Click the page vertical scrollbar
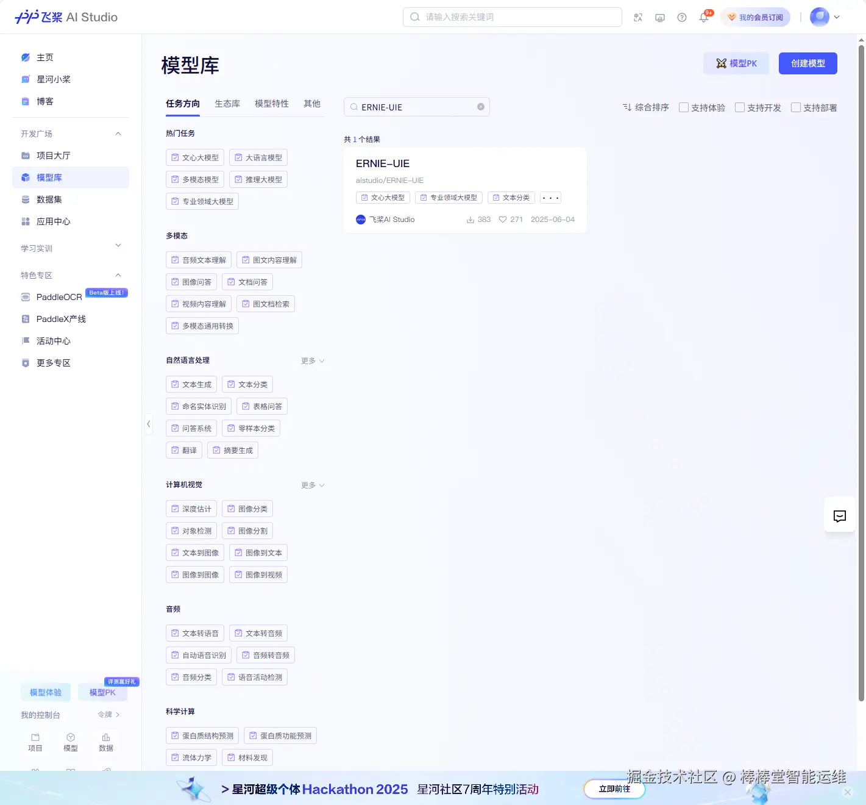The height and width of the screenshot is (805, 866). [861, 372]
